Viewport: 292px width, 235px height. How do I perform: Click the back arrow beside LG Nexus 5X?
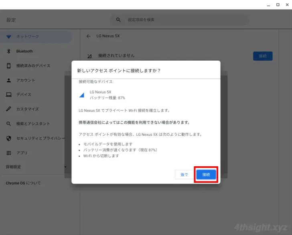[x=89, y=36]
